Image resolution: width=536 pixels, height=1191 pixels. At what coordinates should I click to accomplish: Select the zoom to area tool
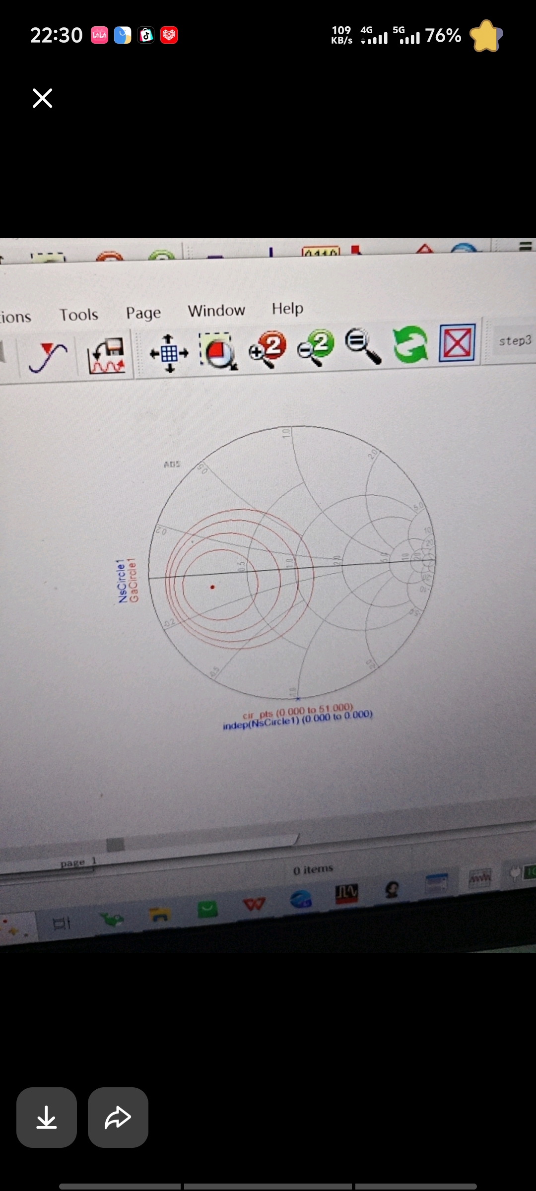pos(218,351)
